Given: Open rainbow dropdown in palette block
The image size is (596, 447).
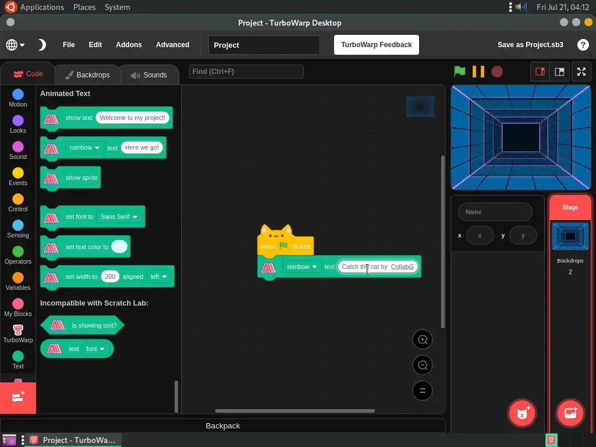Looking at the screenshot, I should tap(84, 147).
